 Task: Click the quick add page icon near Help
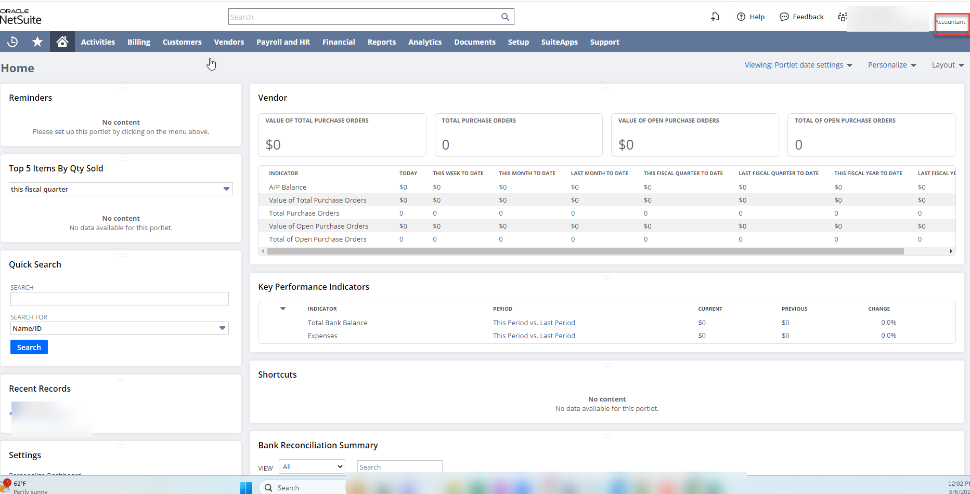tap(715, 17)
